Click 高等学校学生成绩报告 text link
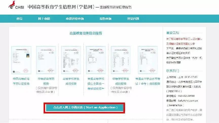 (71, 81)
